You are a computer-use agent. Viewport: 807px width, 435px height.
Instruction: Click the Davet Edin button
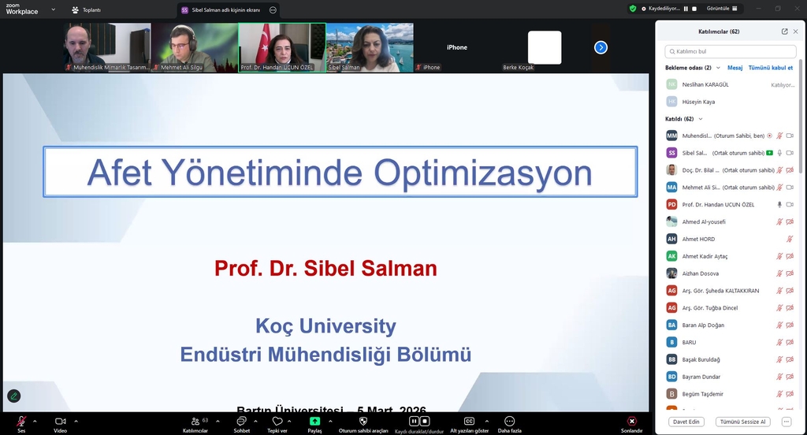[686, 422]
